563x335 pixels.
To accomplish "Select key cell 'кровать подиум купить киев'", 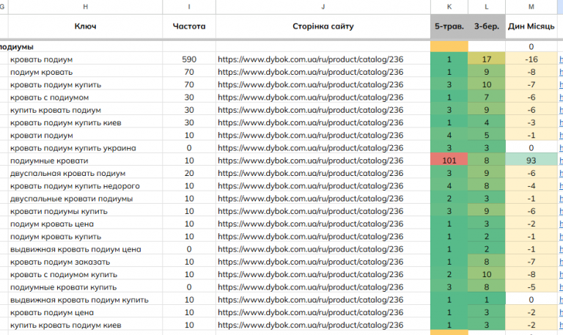I will point(85,122).
